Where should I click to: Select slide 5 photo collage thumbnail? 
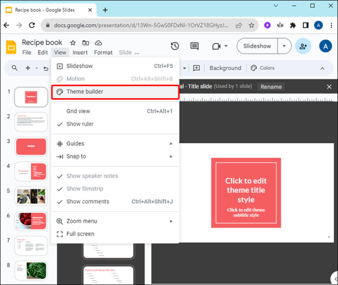pyautogui.click(x=31, y=196)
